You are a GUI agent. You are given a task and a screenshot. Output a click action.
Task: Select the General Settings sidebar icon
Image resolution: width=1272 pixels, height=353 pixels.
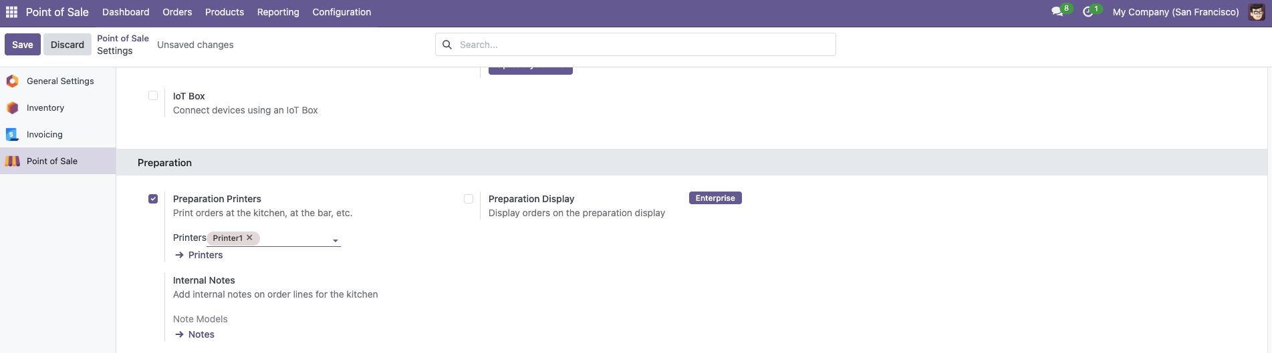coord(12,81)
